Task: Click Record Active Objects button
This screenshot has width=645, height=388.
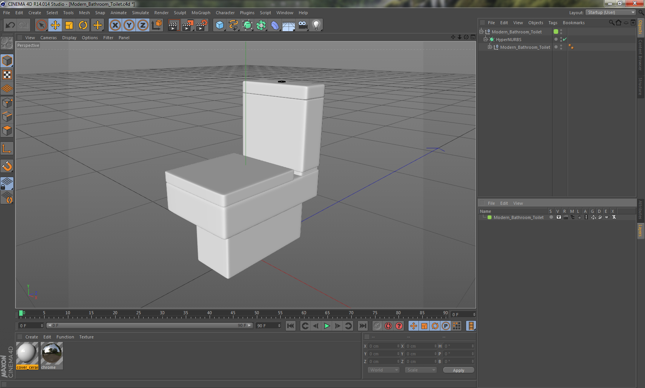Action: [x=377, y=326]
